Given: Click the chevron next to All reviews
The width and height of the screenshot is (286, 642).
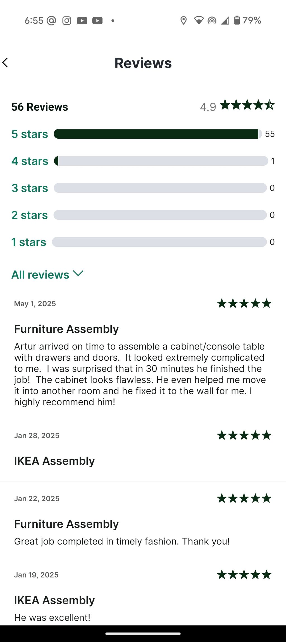Looking at the screenshot, I should [x=78, y=274].
